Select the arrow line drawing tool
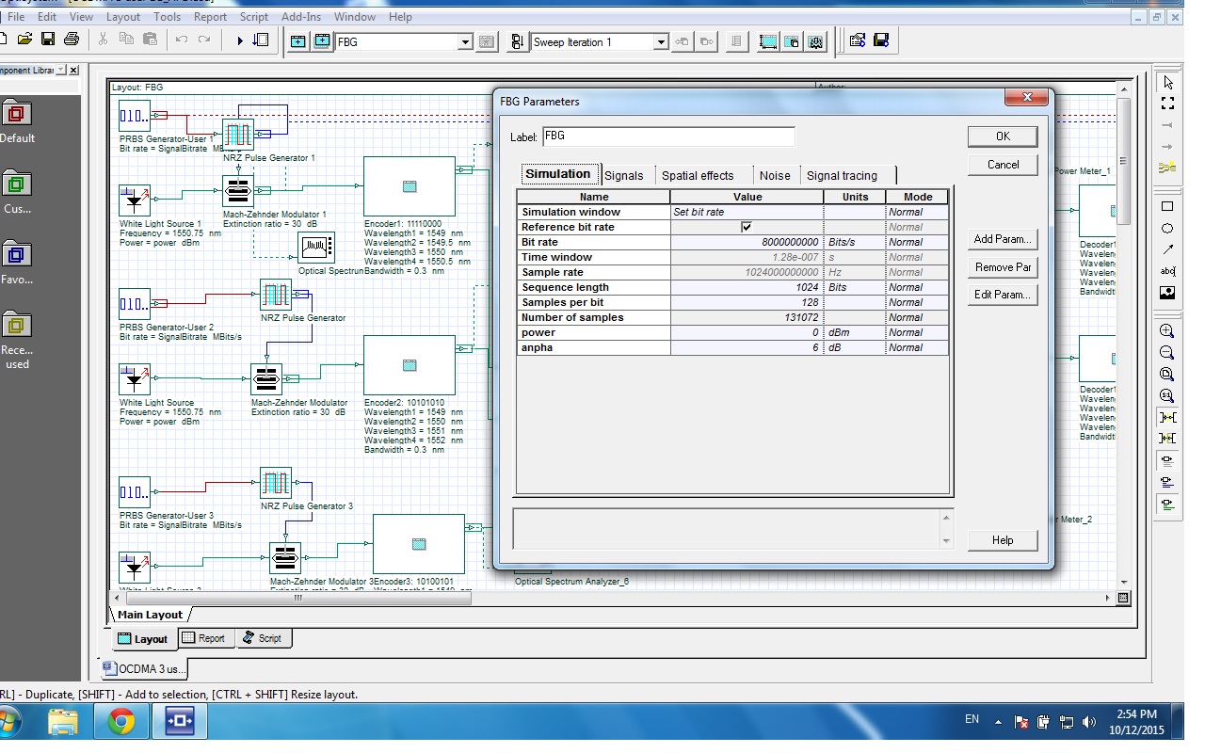 coord(1167,249)
